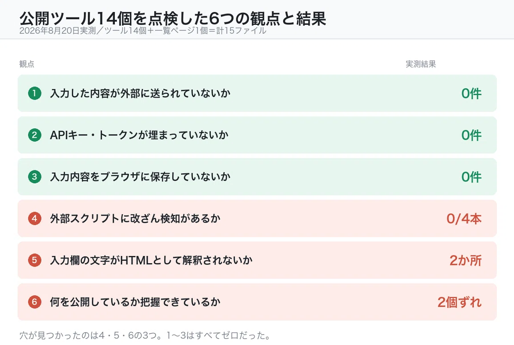
Task: Click the page title 公開ツール14個を点検した6つの観点と結果
Action: click(173, 18)
